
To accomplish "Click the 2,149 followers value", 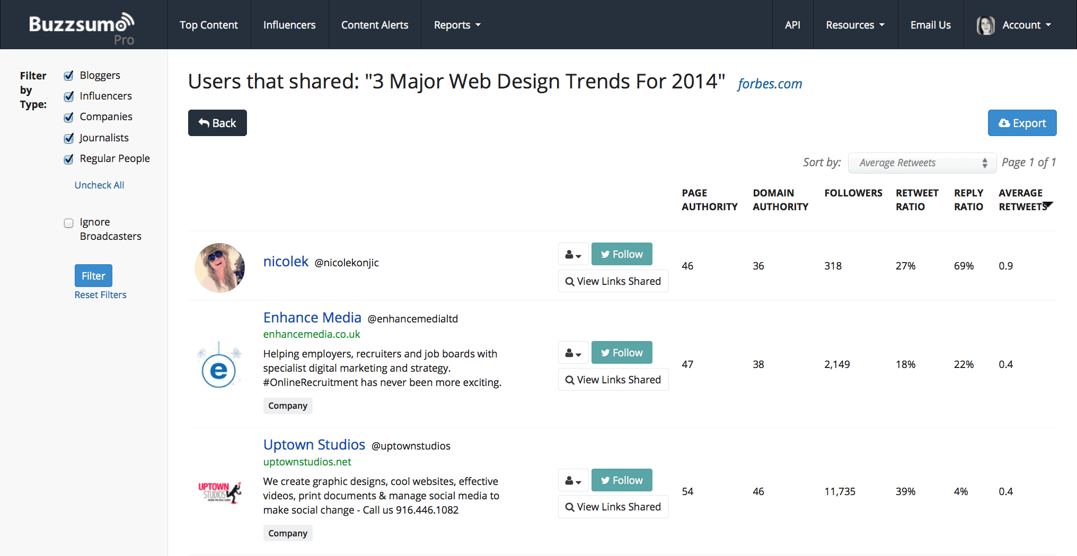I will (x=837, y=364).
